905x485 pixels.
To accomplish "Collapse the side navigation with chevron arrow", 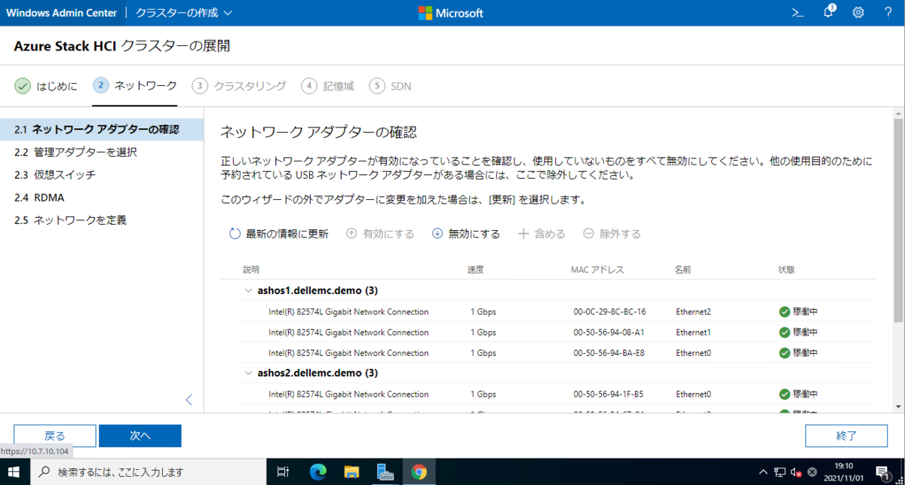I will tap(189, 400).
